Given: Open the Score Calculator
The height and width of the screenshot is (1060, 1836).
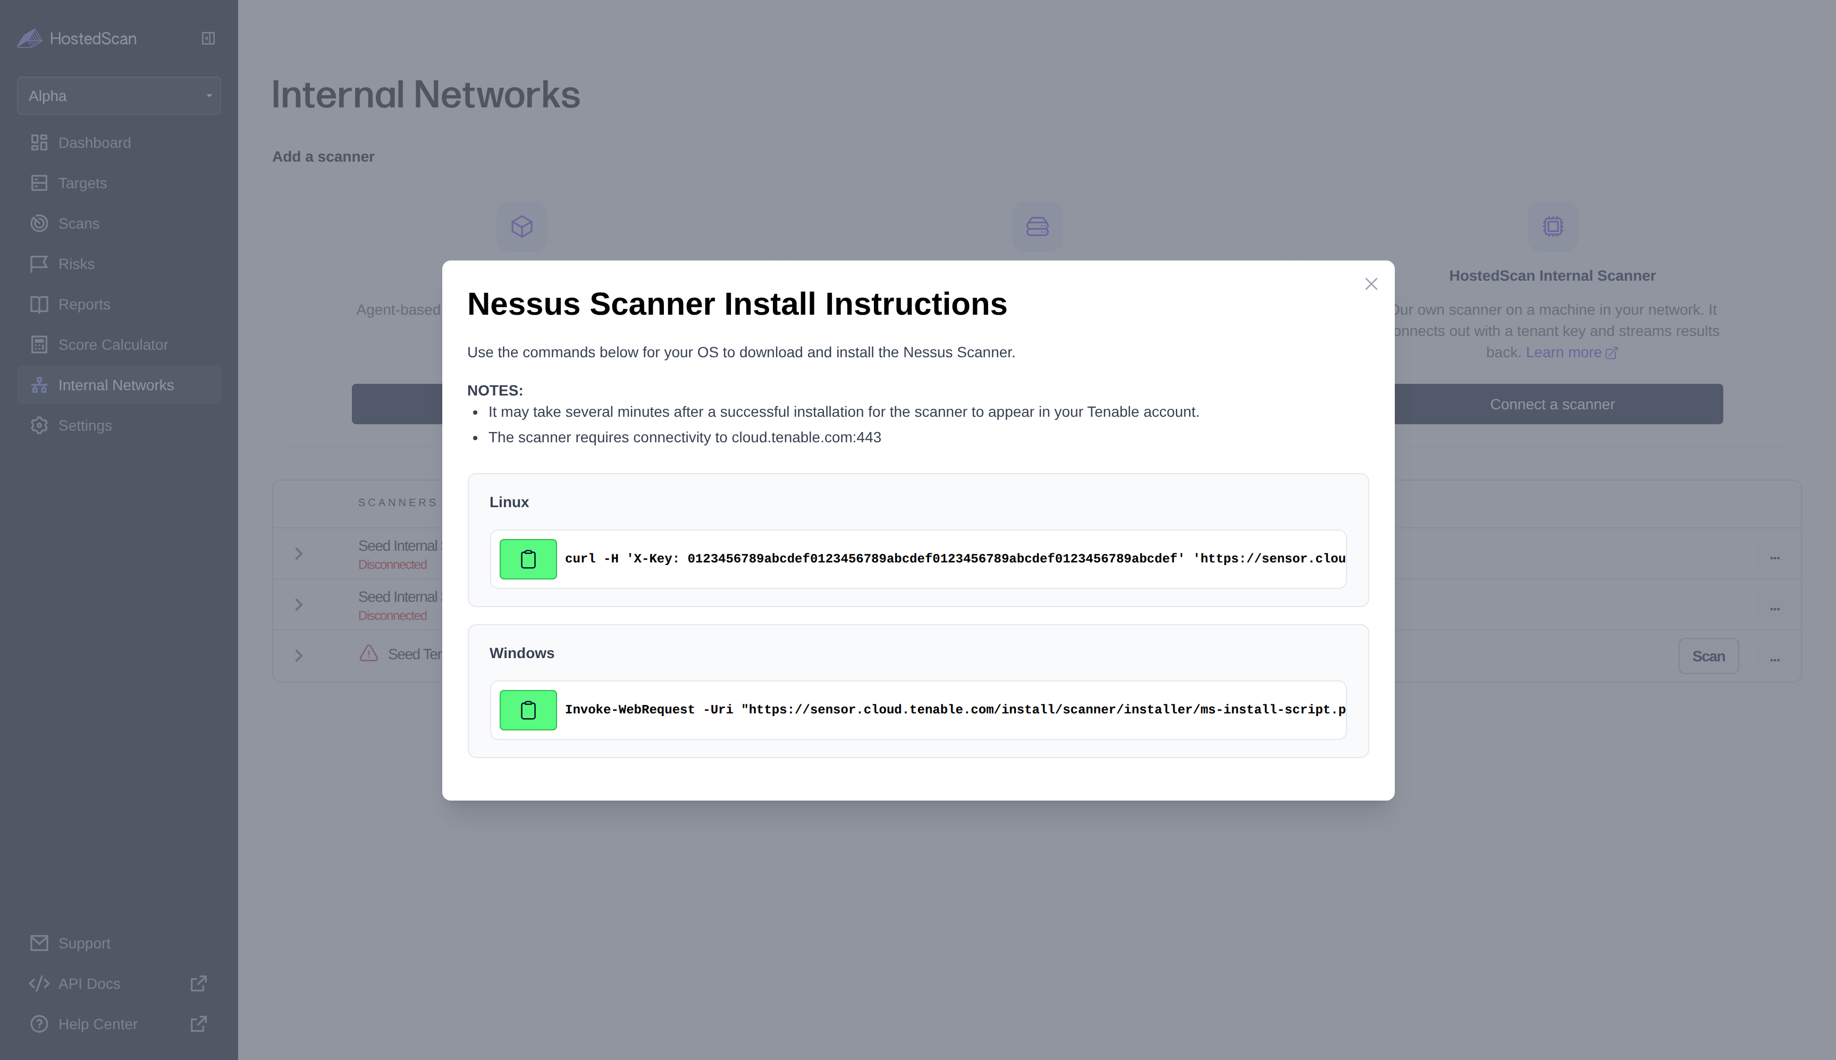Looking at the screenshot, I should click(119, 344).
